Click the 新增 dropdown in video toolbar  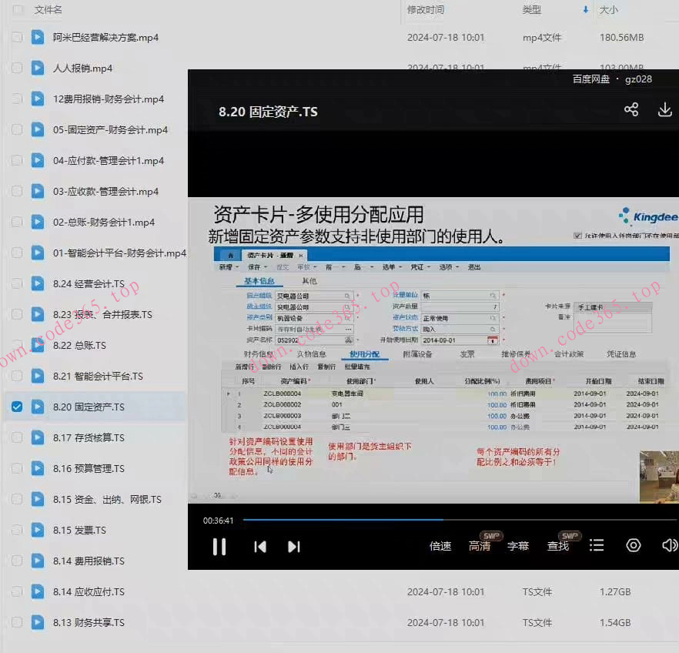[229, 267]
